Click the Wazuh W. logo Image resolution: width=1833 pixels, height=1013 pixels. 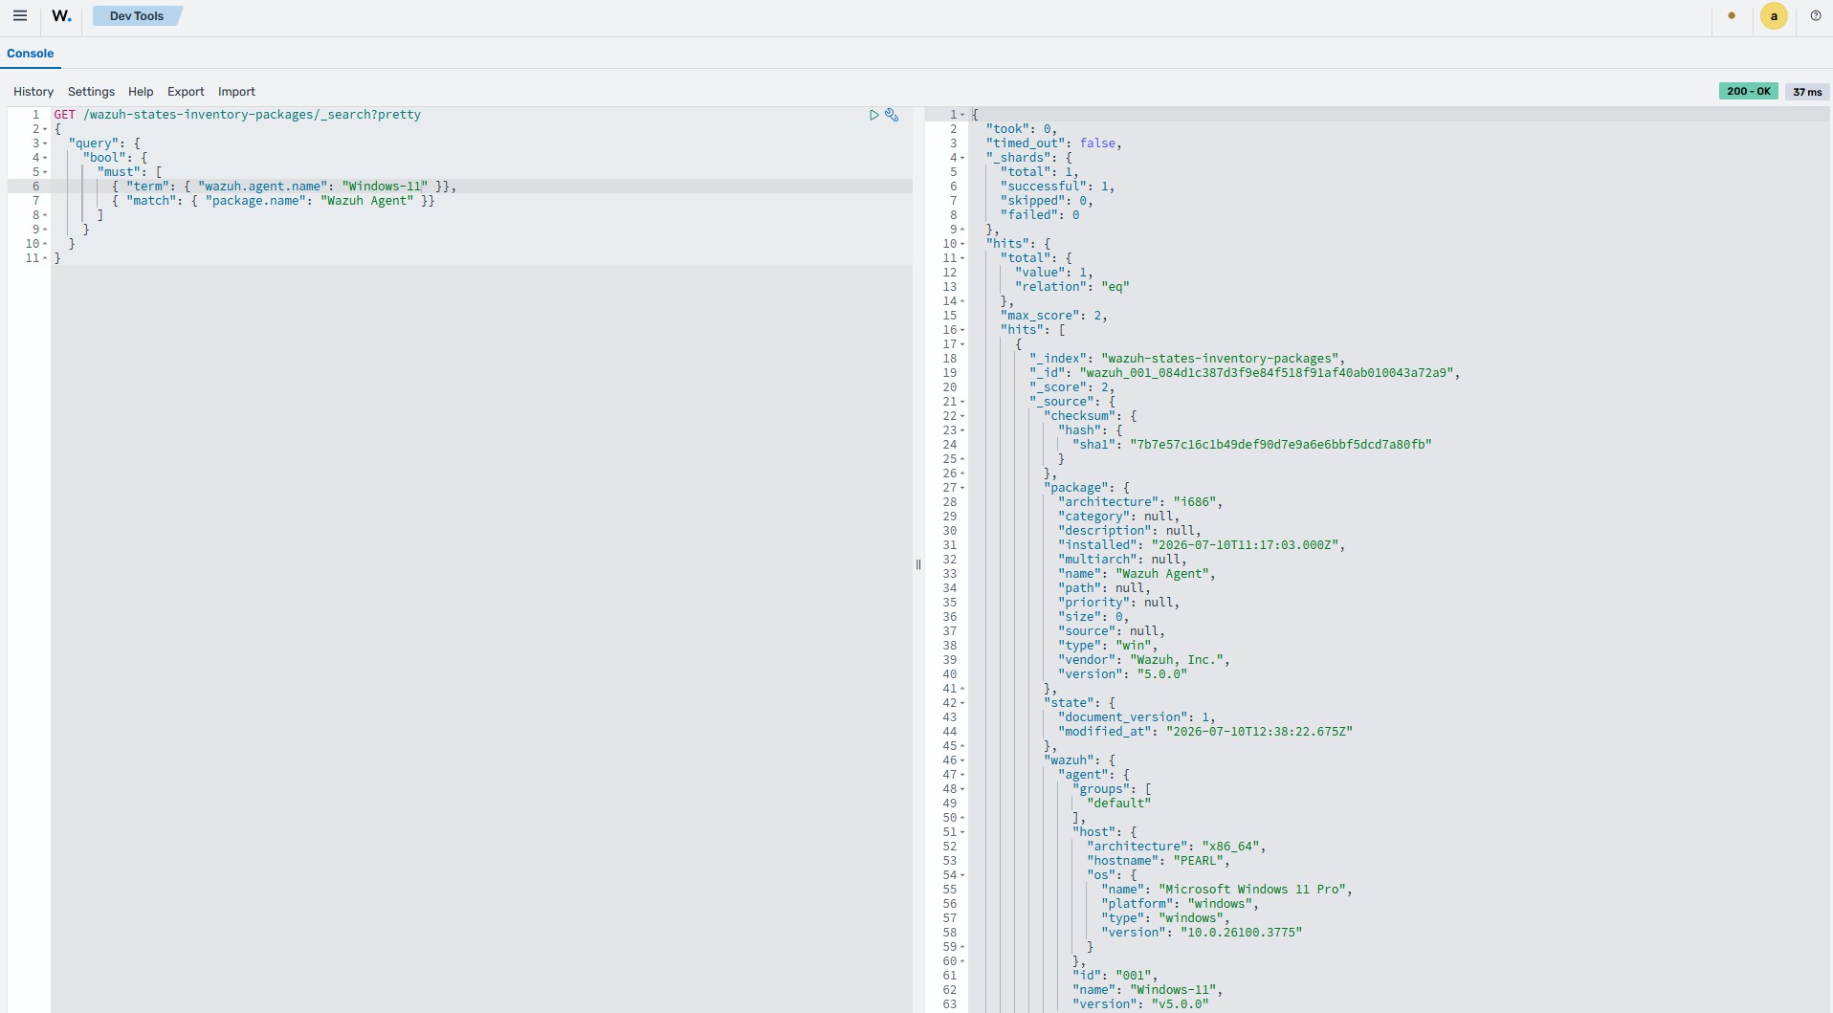61,15
